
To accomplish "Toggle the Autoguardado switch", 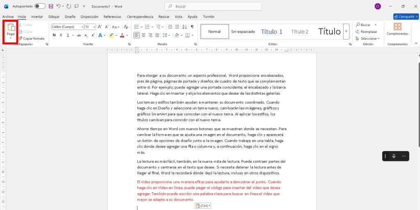I will click(40, 7).
